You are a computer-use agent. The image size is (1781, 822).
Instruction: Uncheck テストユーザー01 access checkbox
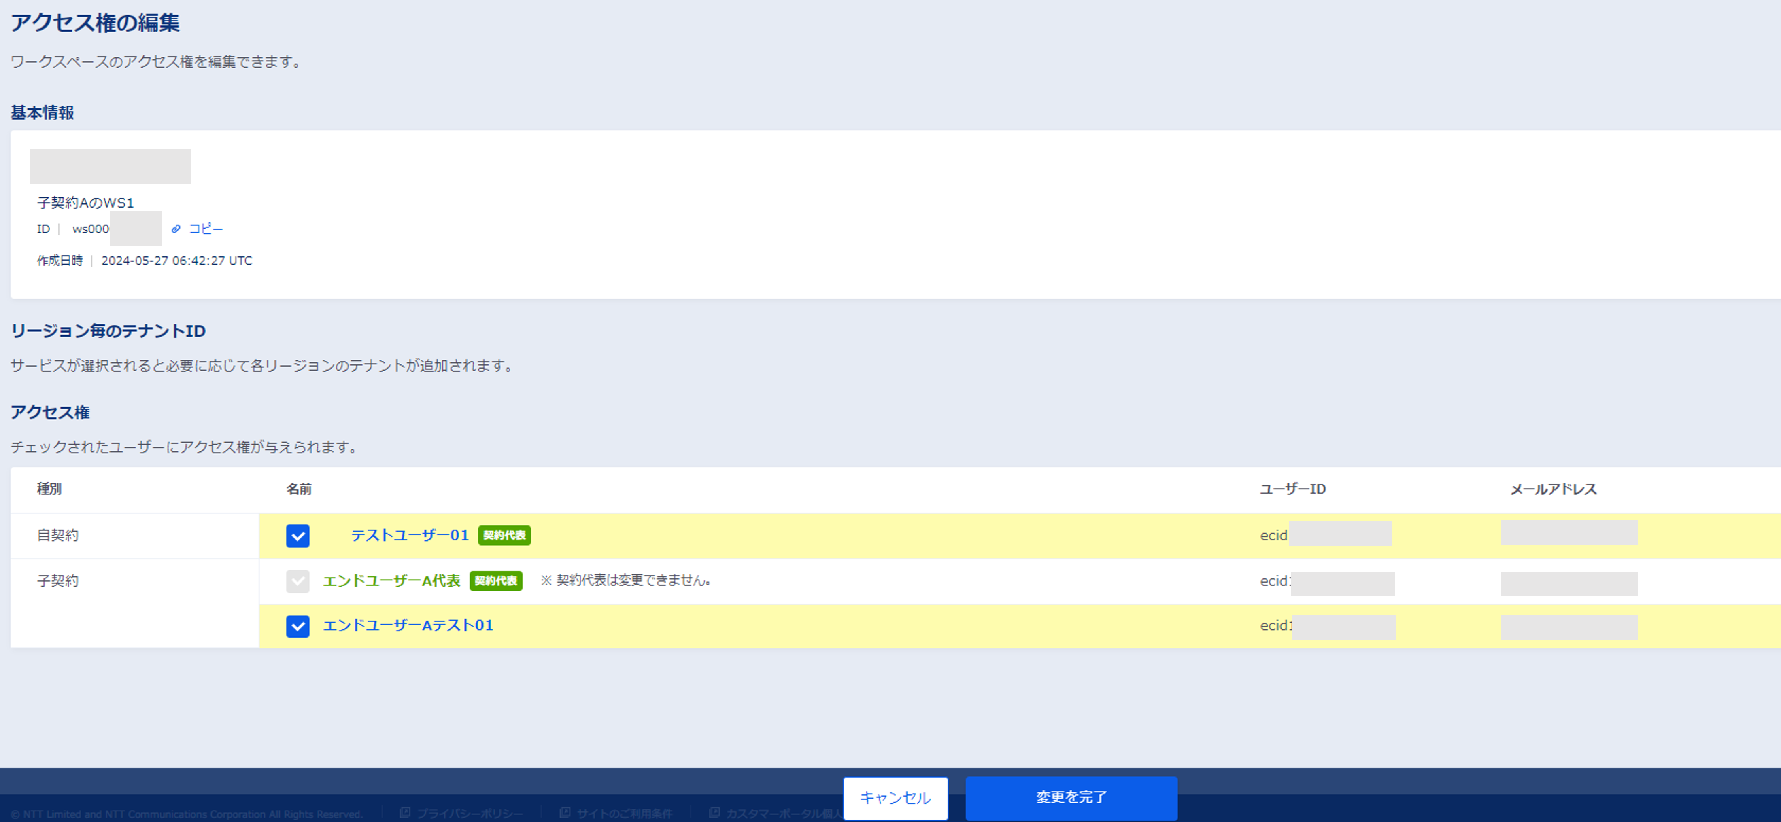tap(297, 535)
